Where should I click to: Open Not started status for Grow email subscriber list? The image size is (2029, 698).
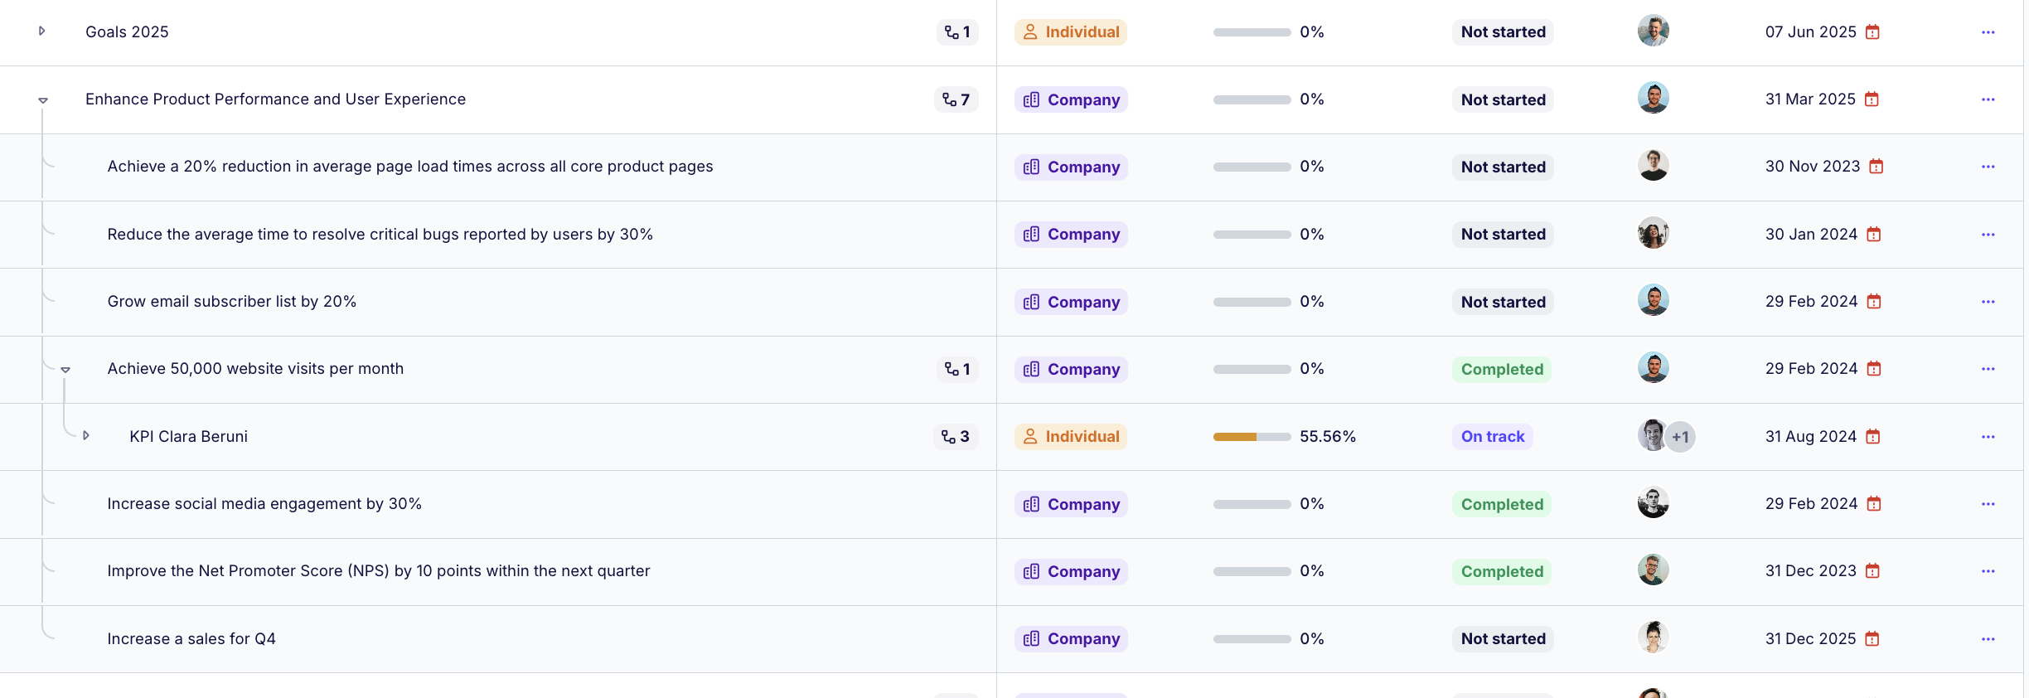pyautogui.click(x=1503, y=302)
